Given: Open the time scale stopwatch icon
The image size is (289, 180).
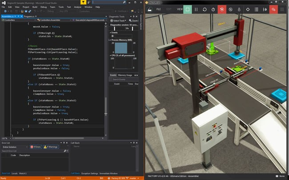Looking at the screenshot, I should (x=213, y=9).
